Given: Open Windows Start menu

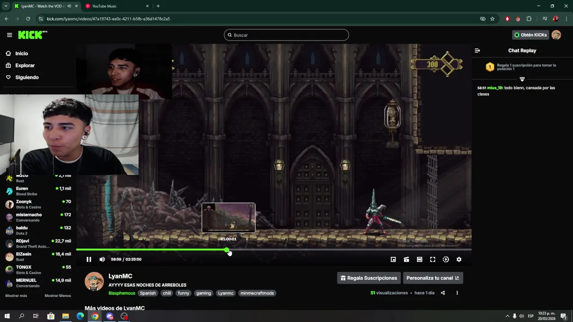Looking at the screenshot, I should [x=7, y=316].
